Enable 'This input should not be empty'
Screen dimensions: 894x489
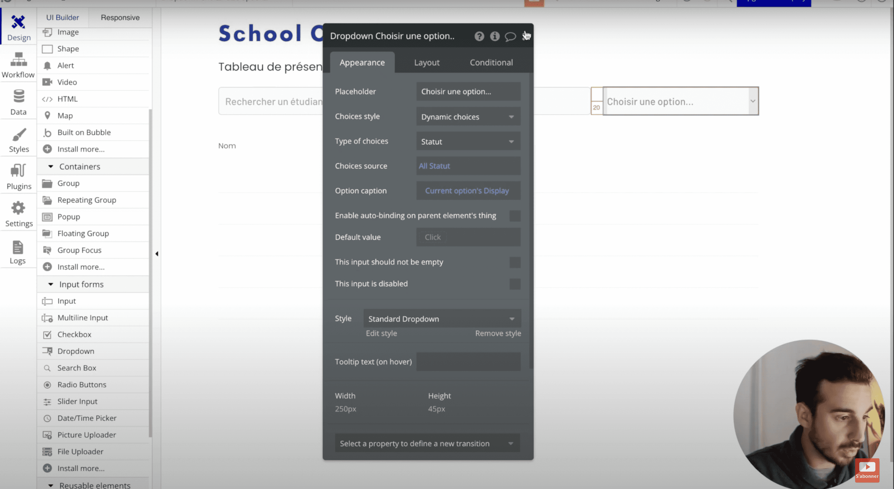515,262
